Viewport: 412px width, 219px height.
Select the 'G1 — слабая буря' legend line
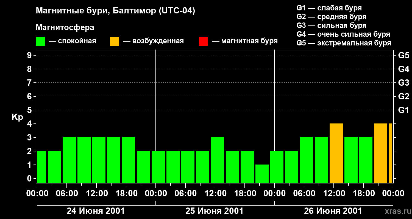click(329, 8)
